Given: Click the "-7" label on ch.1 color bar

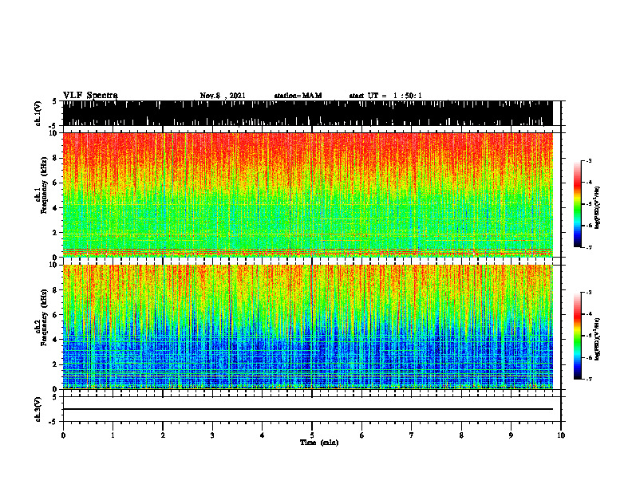Looking at the screenshot, I should coord(588,247).
